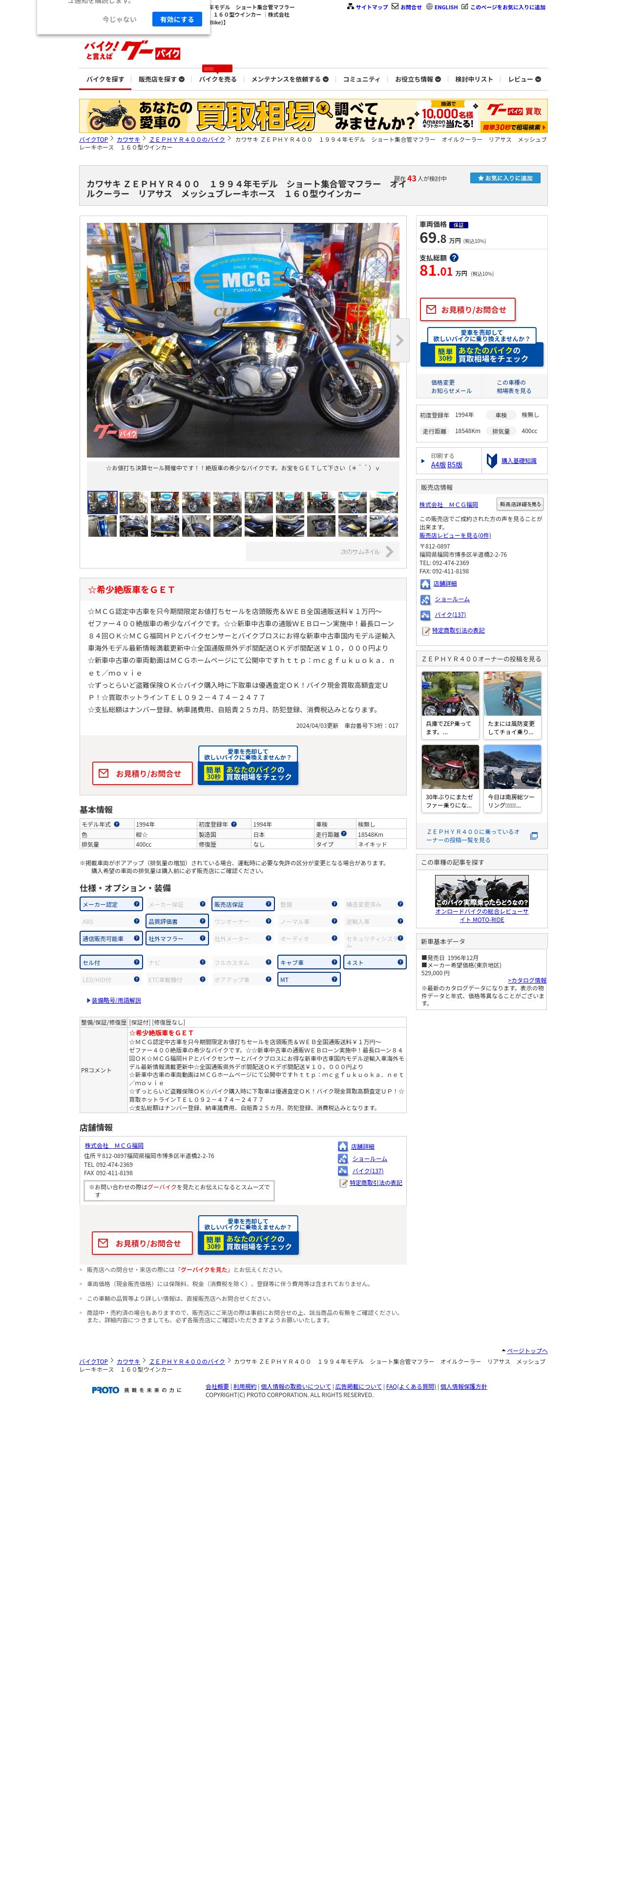Click 有効にする in notification popup

click(177, 19)
